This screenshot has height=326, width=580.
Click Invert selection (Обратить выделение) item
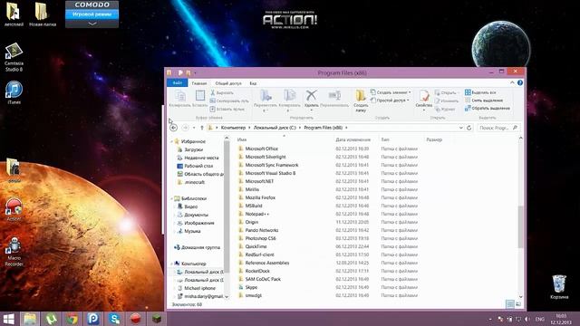click(x=488, y=108)
